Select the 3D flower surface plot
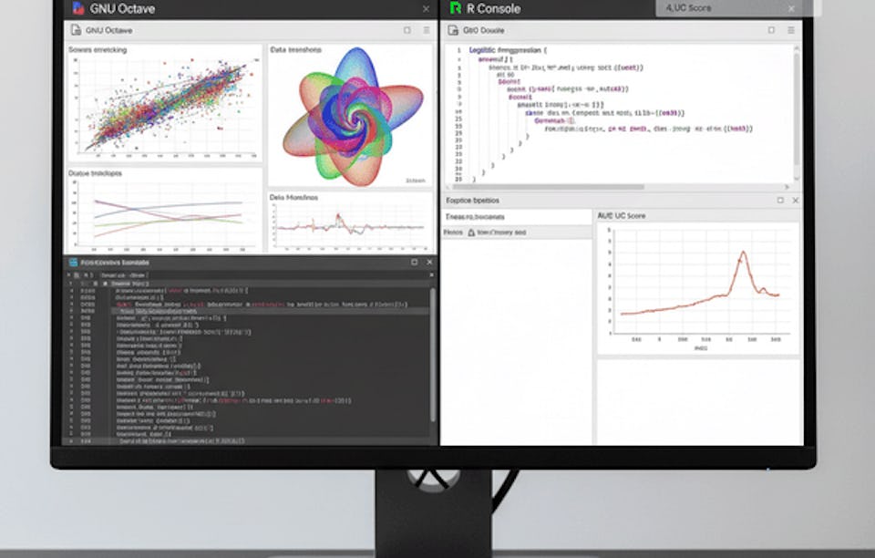This screenshot has width=875, height=558. pos(352,116)
